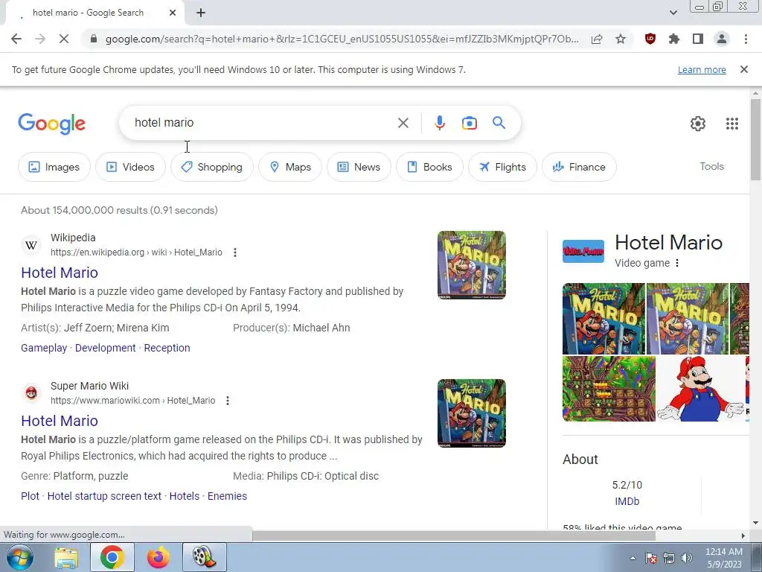View the jungle level gameplay screenshot
762x572 pixels.
coord(609,389)
